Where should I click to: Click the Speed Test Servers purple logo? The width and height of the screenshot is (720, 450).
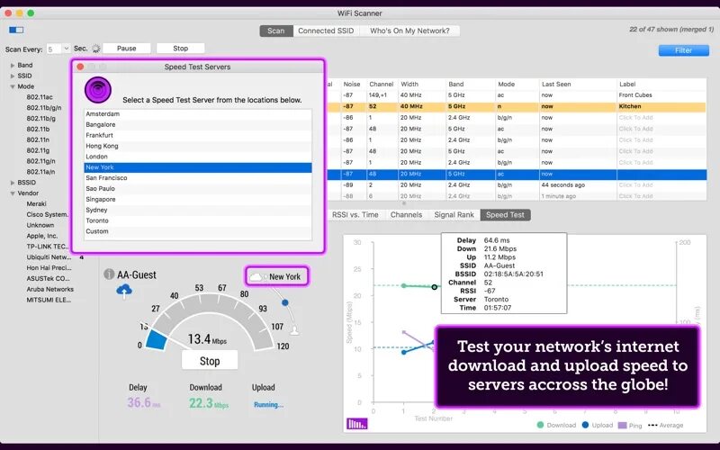pyautogui.click(x=98, y=90)
